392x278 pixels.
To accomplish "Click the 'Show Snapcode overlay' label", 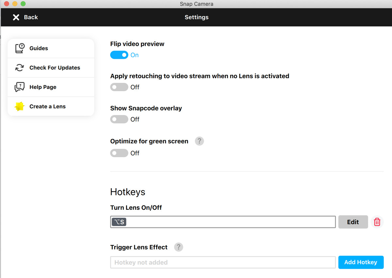I will click(x=146, y=108).
